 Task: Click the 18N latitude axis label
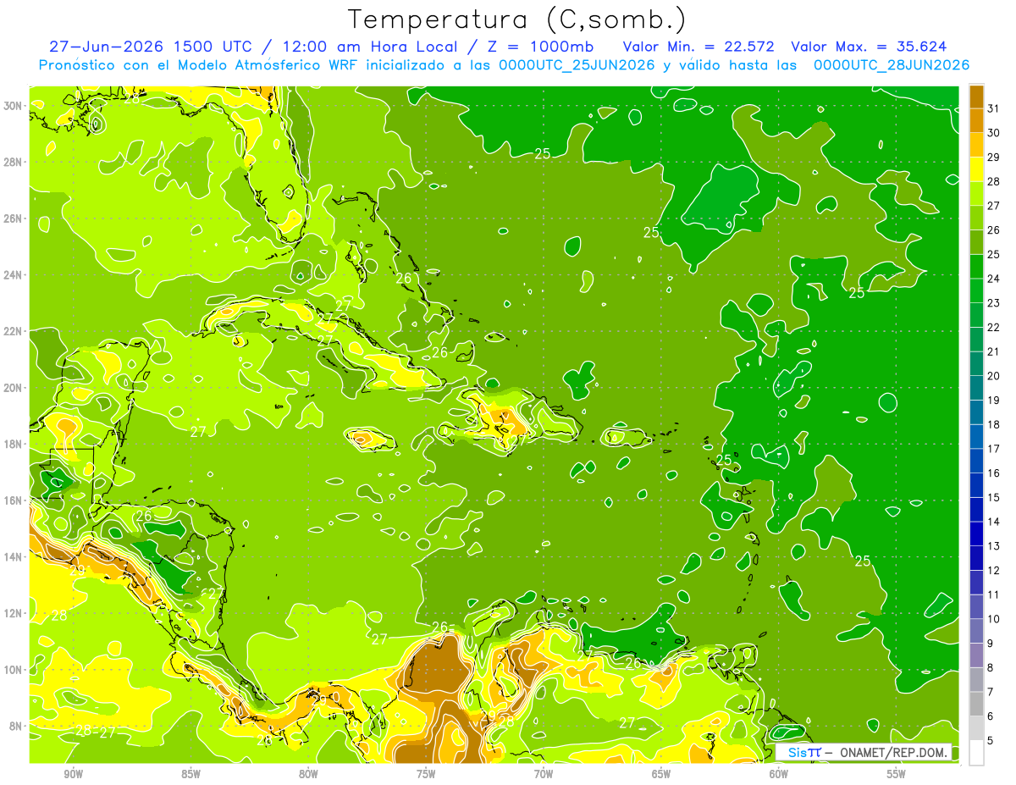(14, 444)
